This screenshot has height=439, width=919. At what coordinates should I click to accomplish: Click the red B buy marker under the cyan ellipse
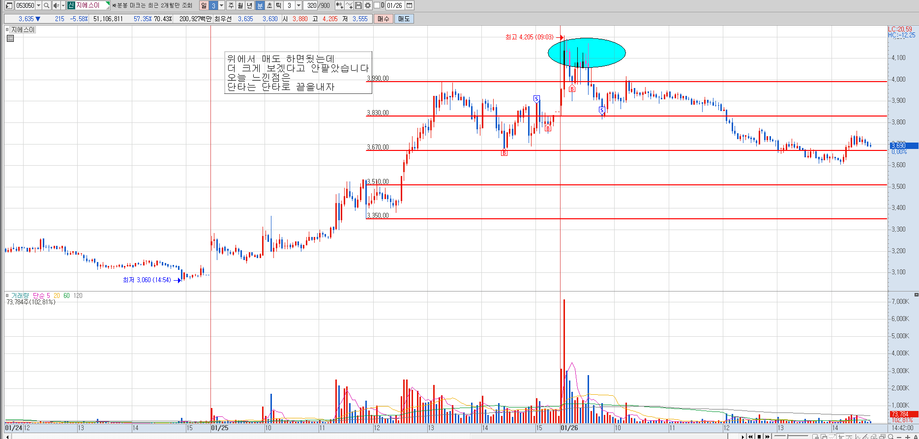pos(572,89)
